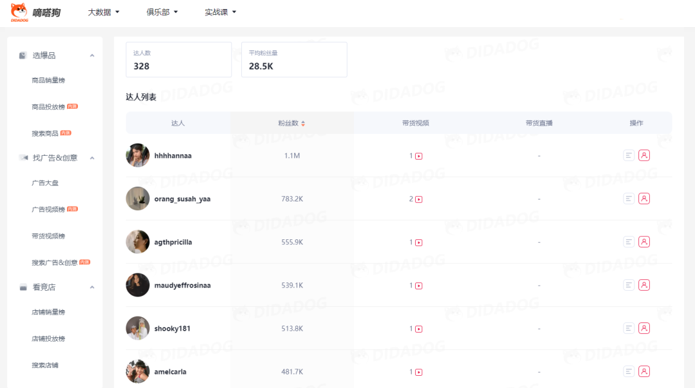695x388 pixels.
Task: Open details list icon for hhhhannaa
Action: [x=629, y=155]
